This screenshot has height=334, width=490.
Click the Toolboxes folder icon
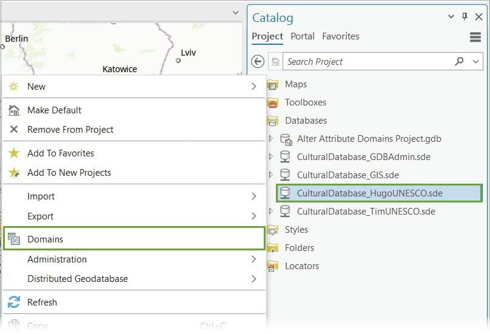pos(273,102)
